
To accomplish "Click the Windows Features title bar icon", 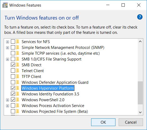I will tap(5, 5).
